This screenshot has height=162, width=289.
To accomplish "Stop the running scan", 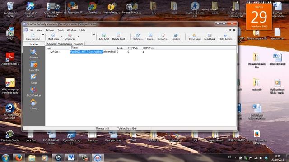I will pos(70,37).
